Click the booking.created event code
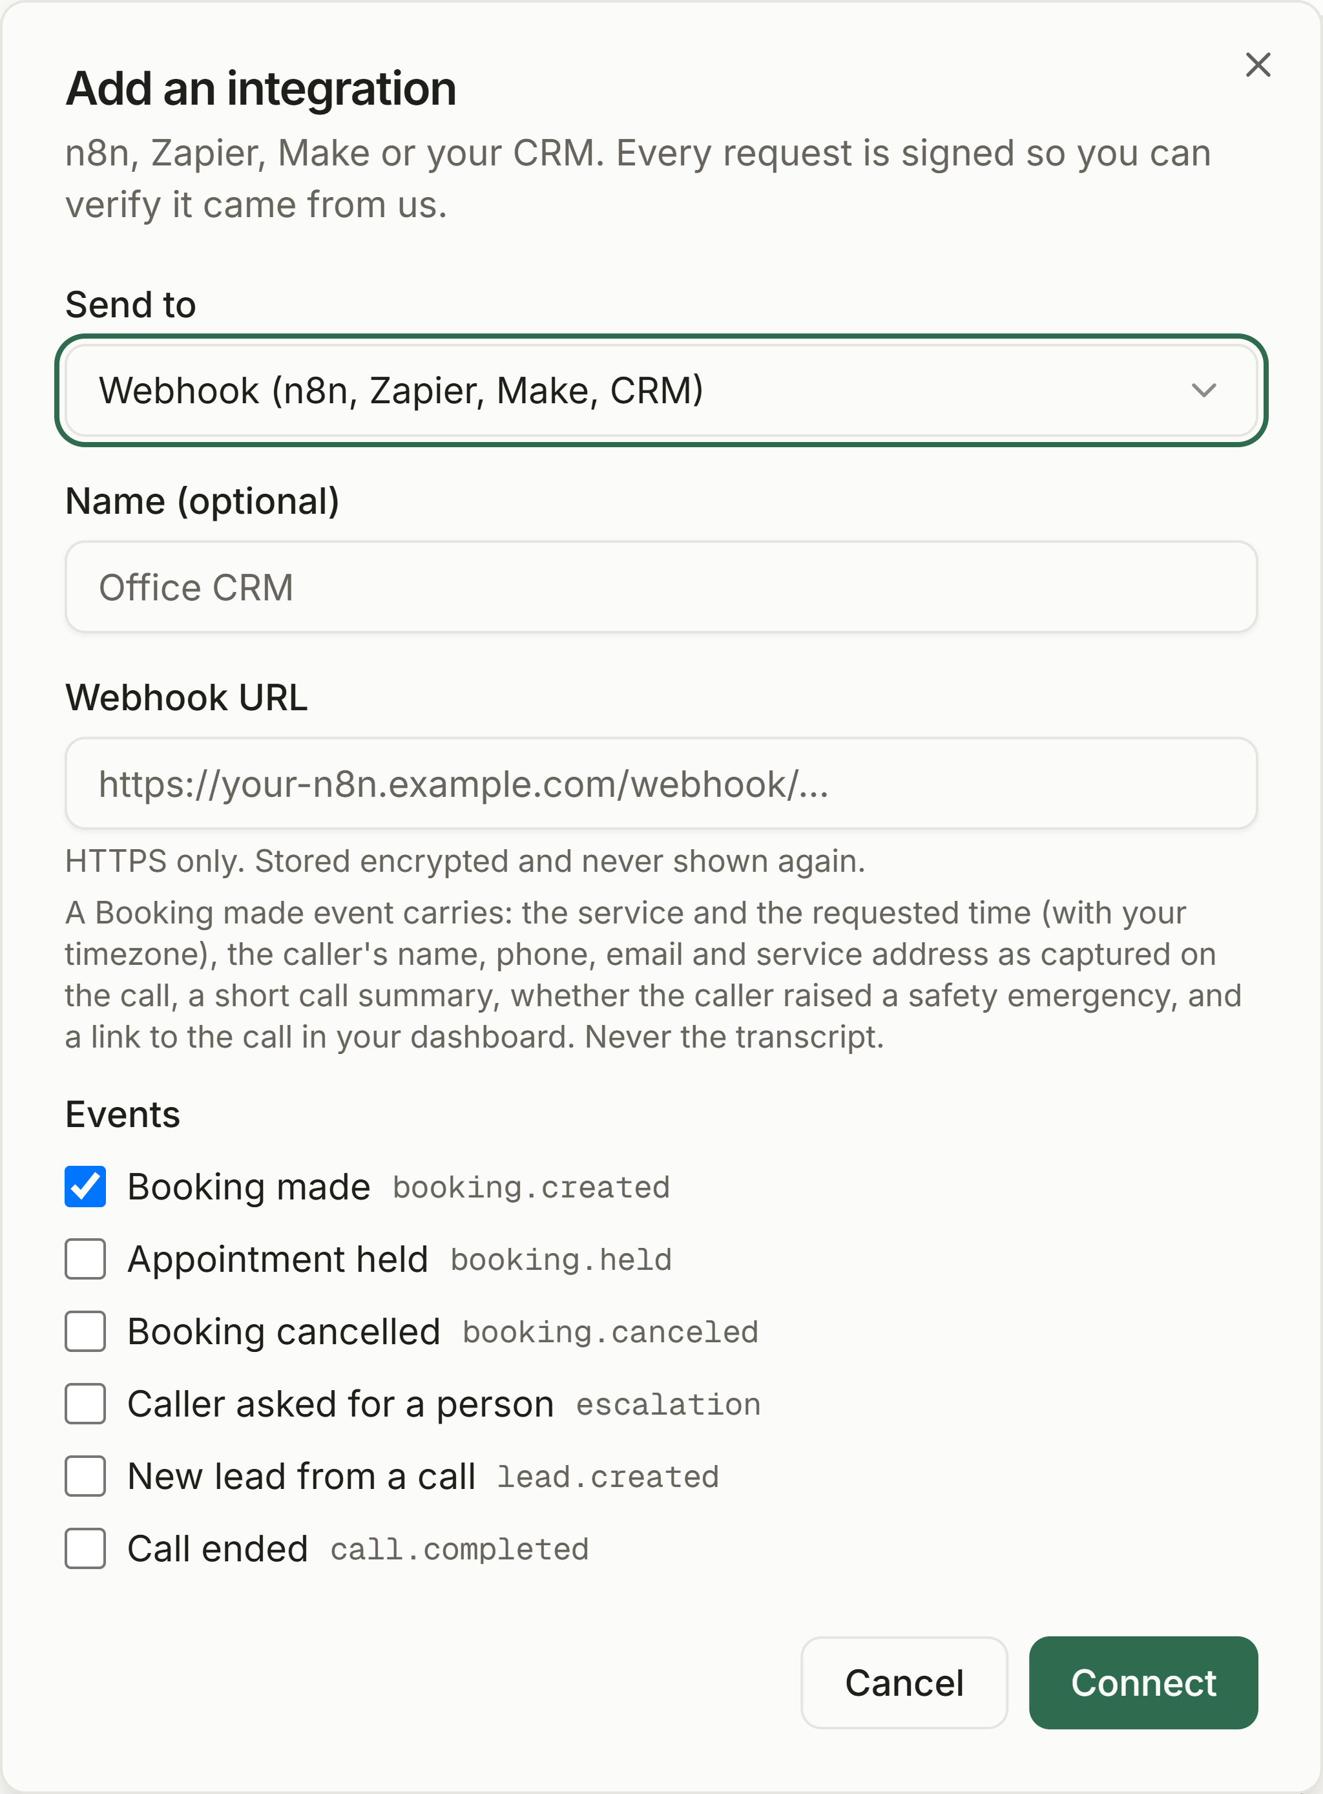This screenshot has height=1794, width=1323. [531, 1187]
